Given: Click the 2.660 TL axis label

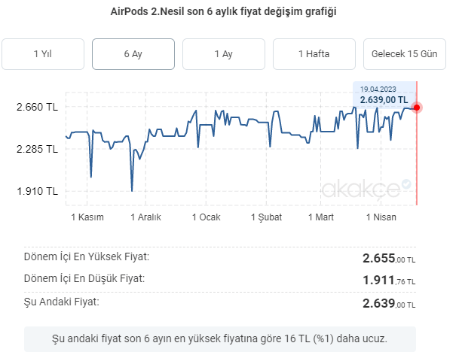Looking at the screenshot, I should 37,108.
